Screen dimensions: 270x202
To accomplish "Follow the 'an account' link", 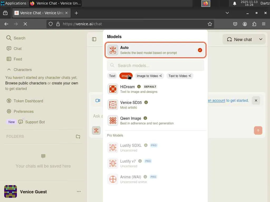I will click(x=216, y=100).
